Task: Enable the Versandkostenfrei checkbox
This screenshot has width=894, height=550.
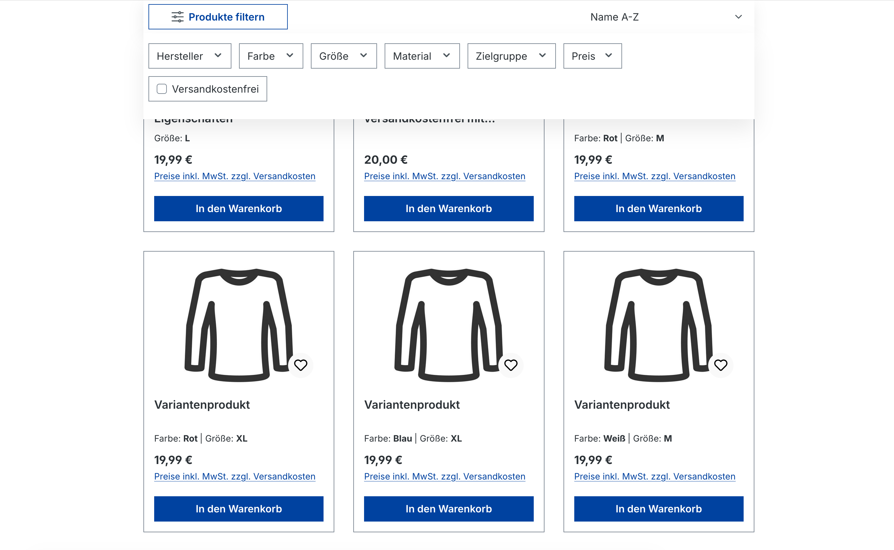Action: [162, 89]
